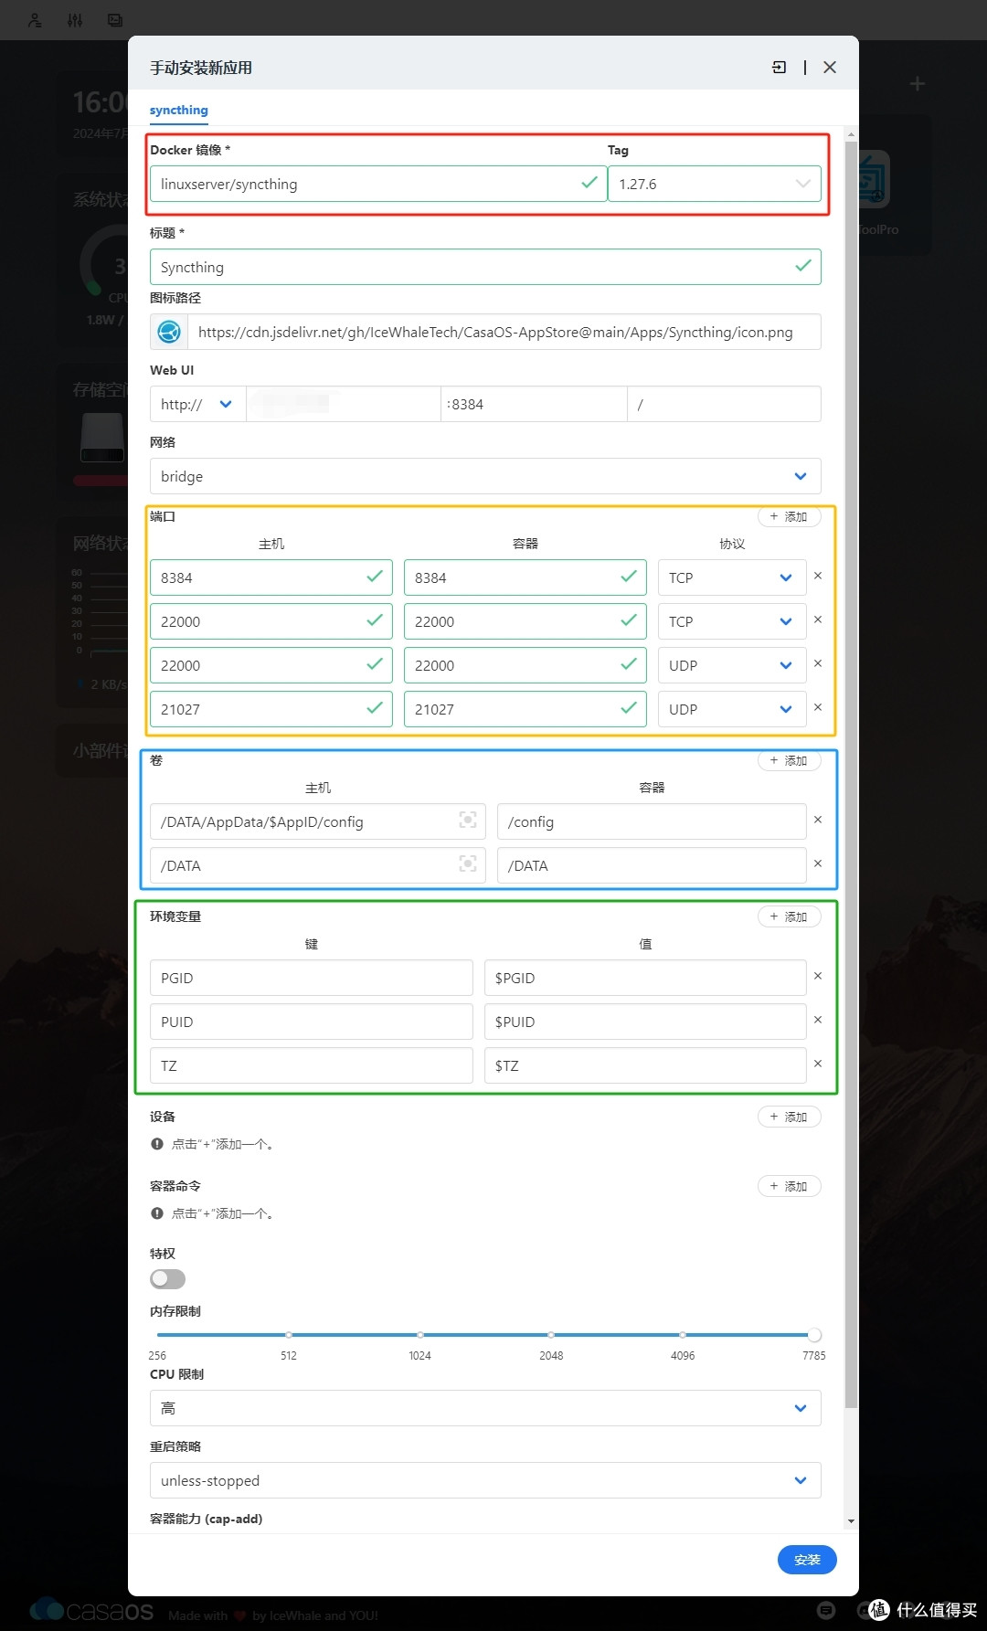
Task: Add a new volume mapping
Action: (x=789, y=760)
